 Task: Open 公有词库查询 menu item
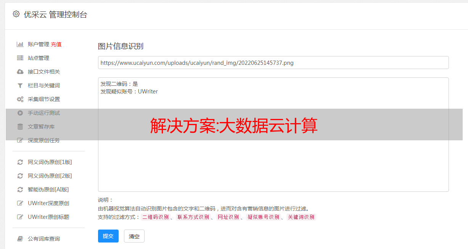(44, 239)
